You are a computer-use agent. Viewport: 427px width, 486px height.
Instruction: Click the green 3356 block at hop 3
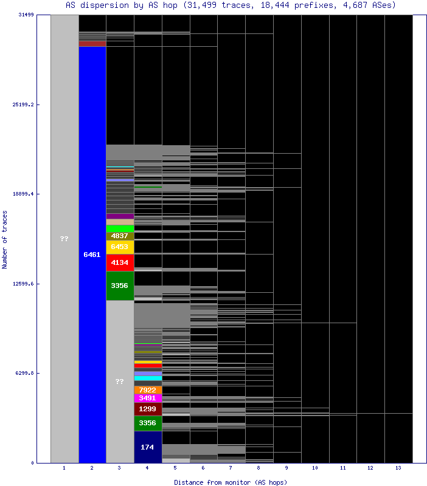(120, 286)
